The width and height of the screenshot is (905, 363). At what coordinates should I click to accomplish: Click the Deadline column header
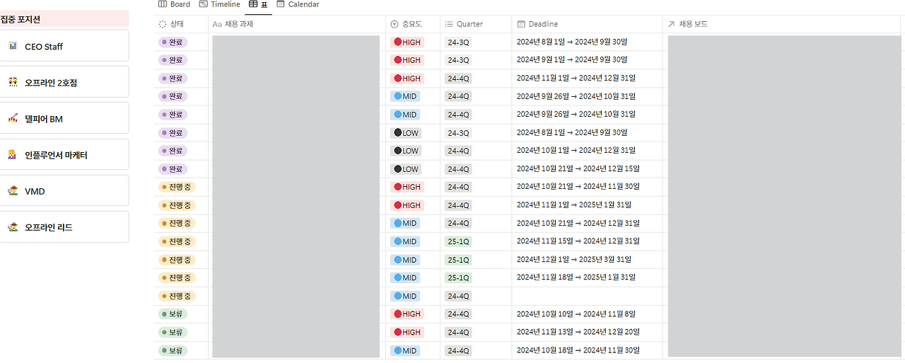coord(588,24)
